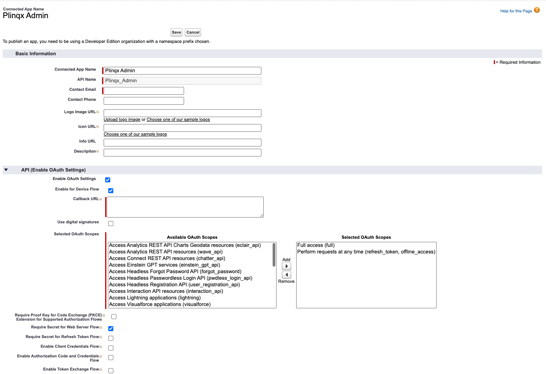Screen dimensions: 546x374
Task: Click the Logo Image URL help icon
Action: pos(97,112)
